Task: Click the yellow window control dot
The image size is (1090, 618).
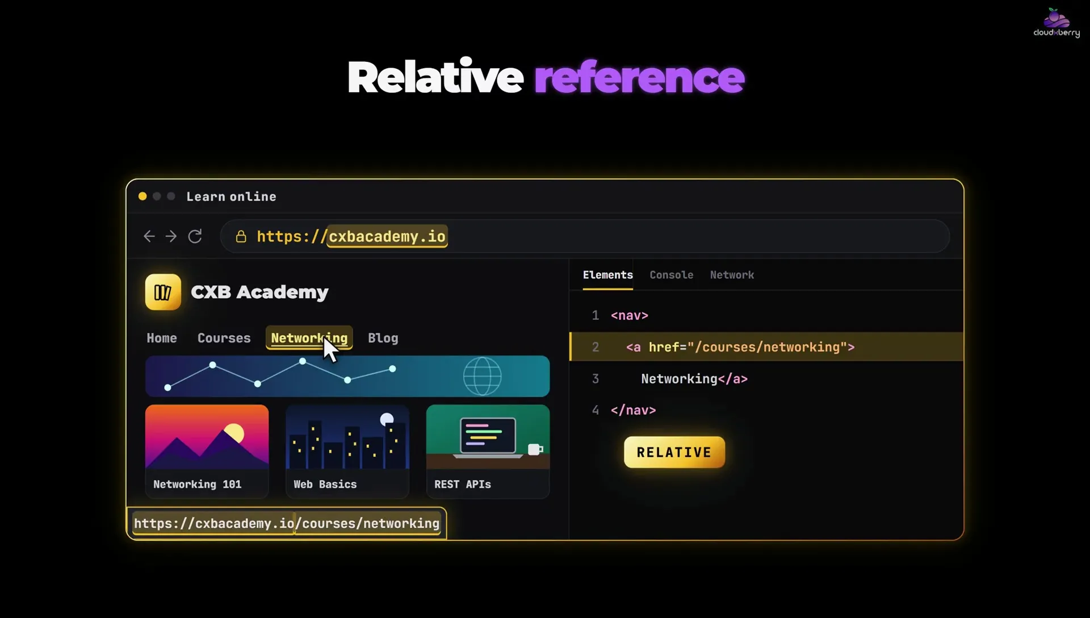Action: pyautogui.click(x=142, y=197)
